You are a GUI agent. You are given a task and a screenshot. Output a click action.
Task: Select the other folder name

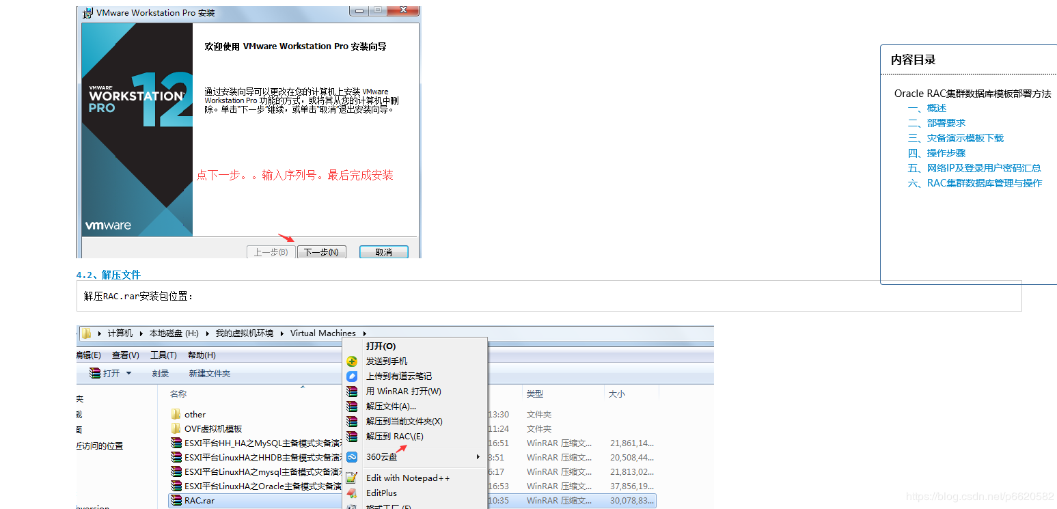(x=195, y=415)
